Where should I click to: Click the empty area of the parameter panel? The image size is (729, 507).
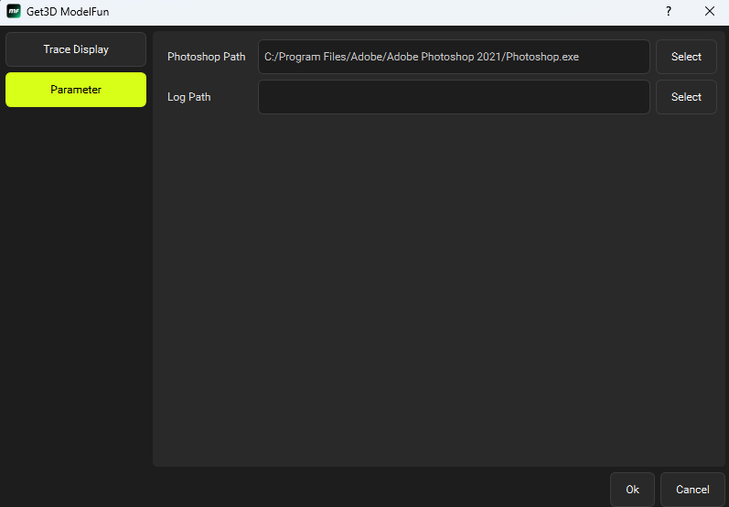pyautogui.click(x=434, y=293)
